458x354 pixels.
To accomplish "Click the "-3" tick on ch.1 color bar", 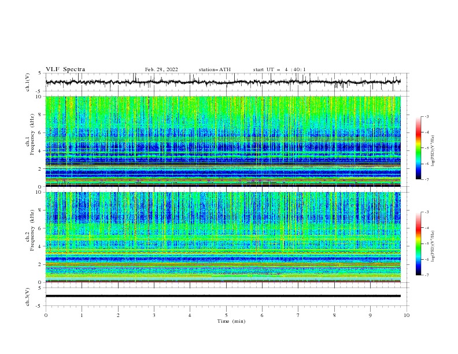I will pos(427,116).
